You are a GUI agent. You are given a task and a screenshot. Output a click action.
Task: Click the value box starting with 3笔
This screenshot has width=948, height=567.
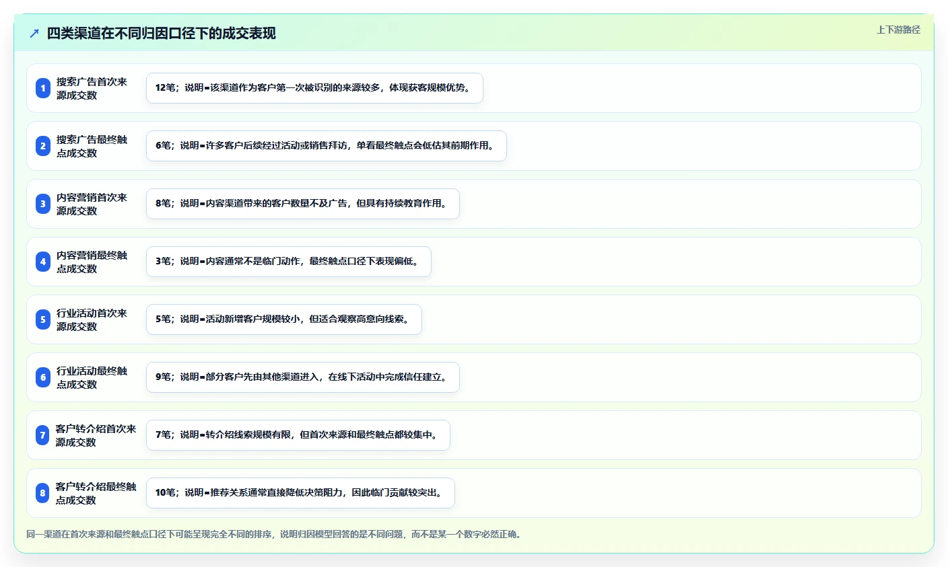pyautogui.click(x=289, y=262)
